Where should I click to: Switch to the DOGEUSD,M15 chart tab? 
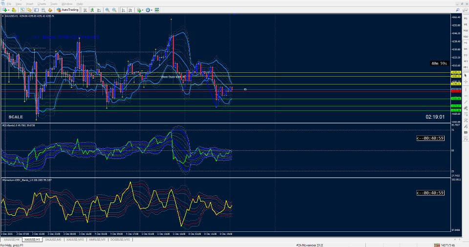coord(120,240)
